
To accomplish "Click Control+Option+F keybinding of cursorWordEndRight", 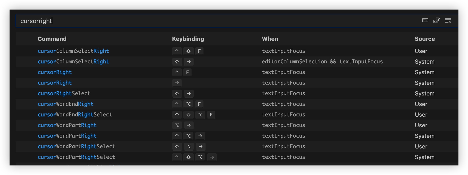I will 188,104.
